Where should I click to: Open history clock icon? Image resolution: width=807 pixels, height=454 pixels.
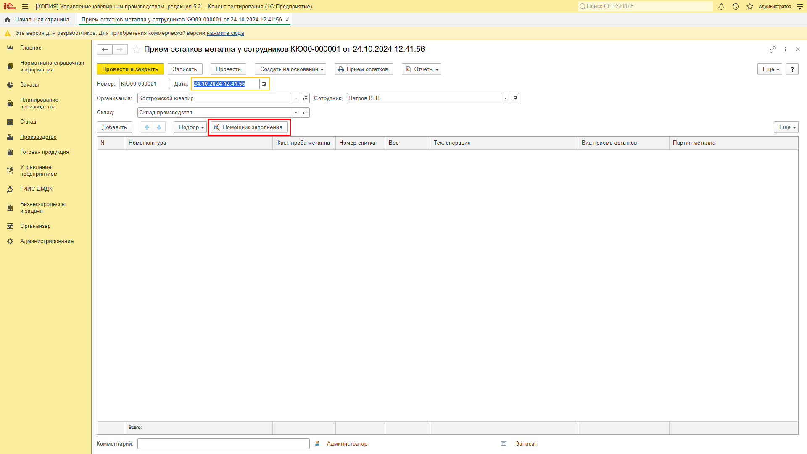(x=736, y=6)
